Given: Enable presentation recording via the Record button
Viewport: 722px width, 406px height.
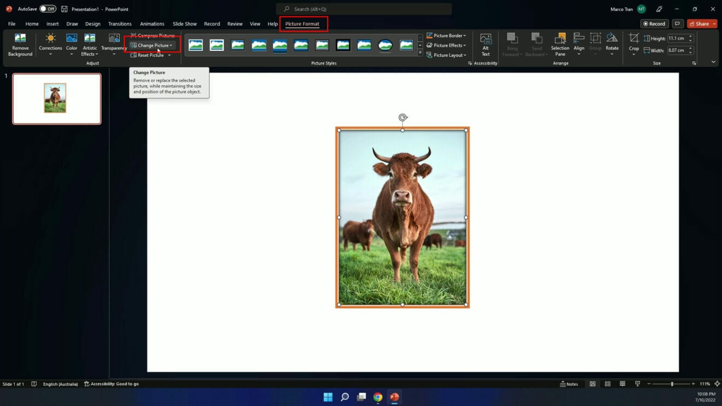Looking at the screenshot, I should (x=655, y=23).
